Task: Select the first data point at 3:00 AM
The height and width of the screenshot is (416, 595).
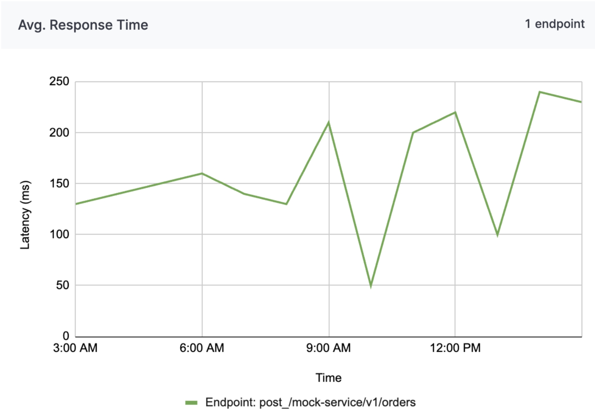Action: pos(76,204)
